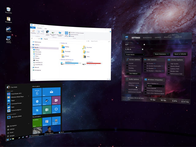Click the Search This PC field
196x147 pixels.
pos(100,41)
